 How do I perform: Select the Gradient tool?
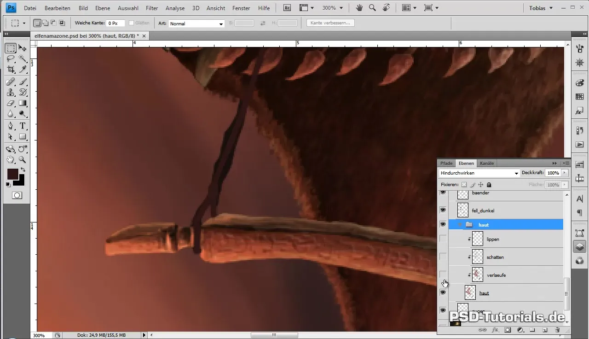tap(22, 103)
